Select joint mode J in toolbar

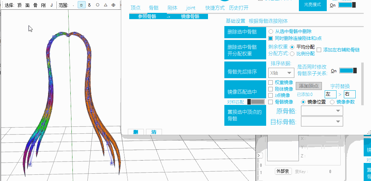pos(52,5)
